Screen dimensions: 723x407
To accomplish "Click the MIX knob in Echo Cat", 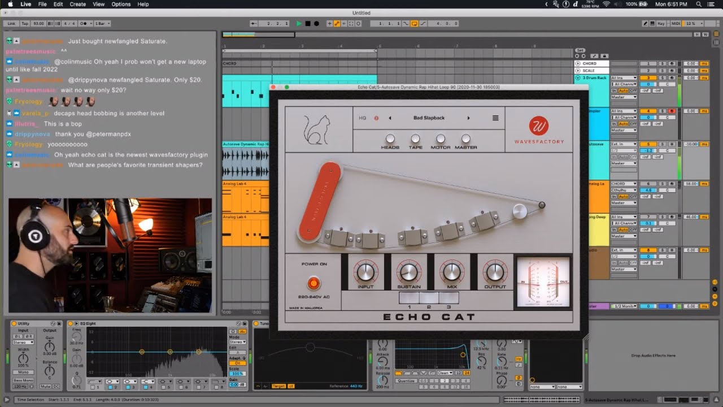I will tap(452, 272).
